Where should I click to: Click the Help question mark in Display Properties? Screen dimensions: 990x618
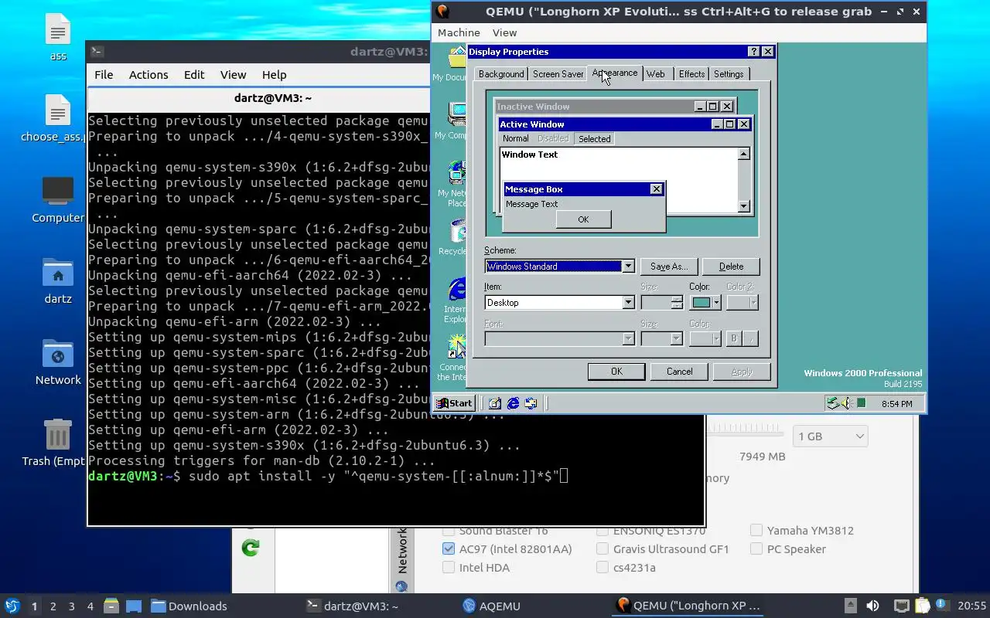[x=753, y=52]
